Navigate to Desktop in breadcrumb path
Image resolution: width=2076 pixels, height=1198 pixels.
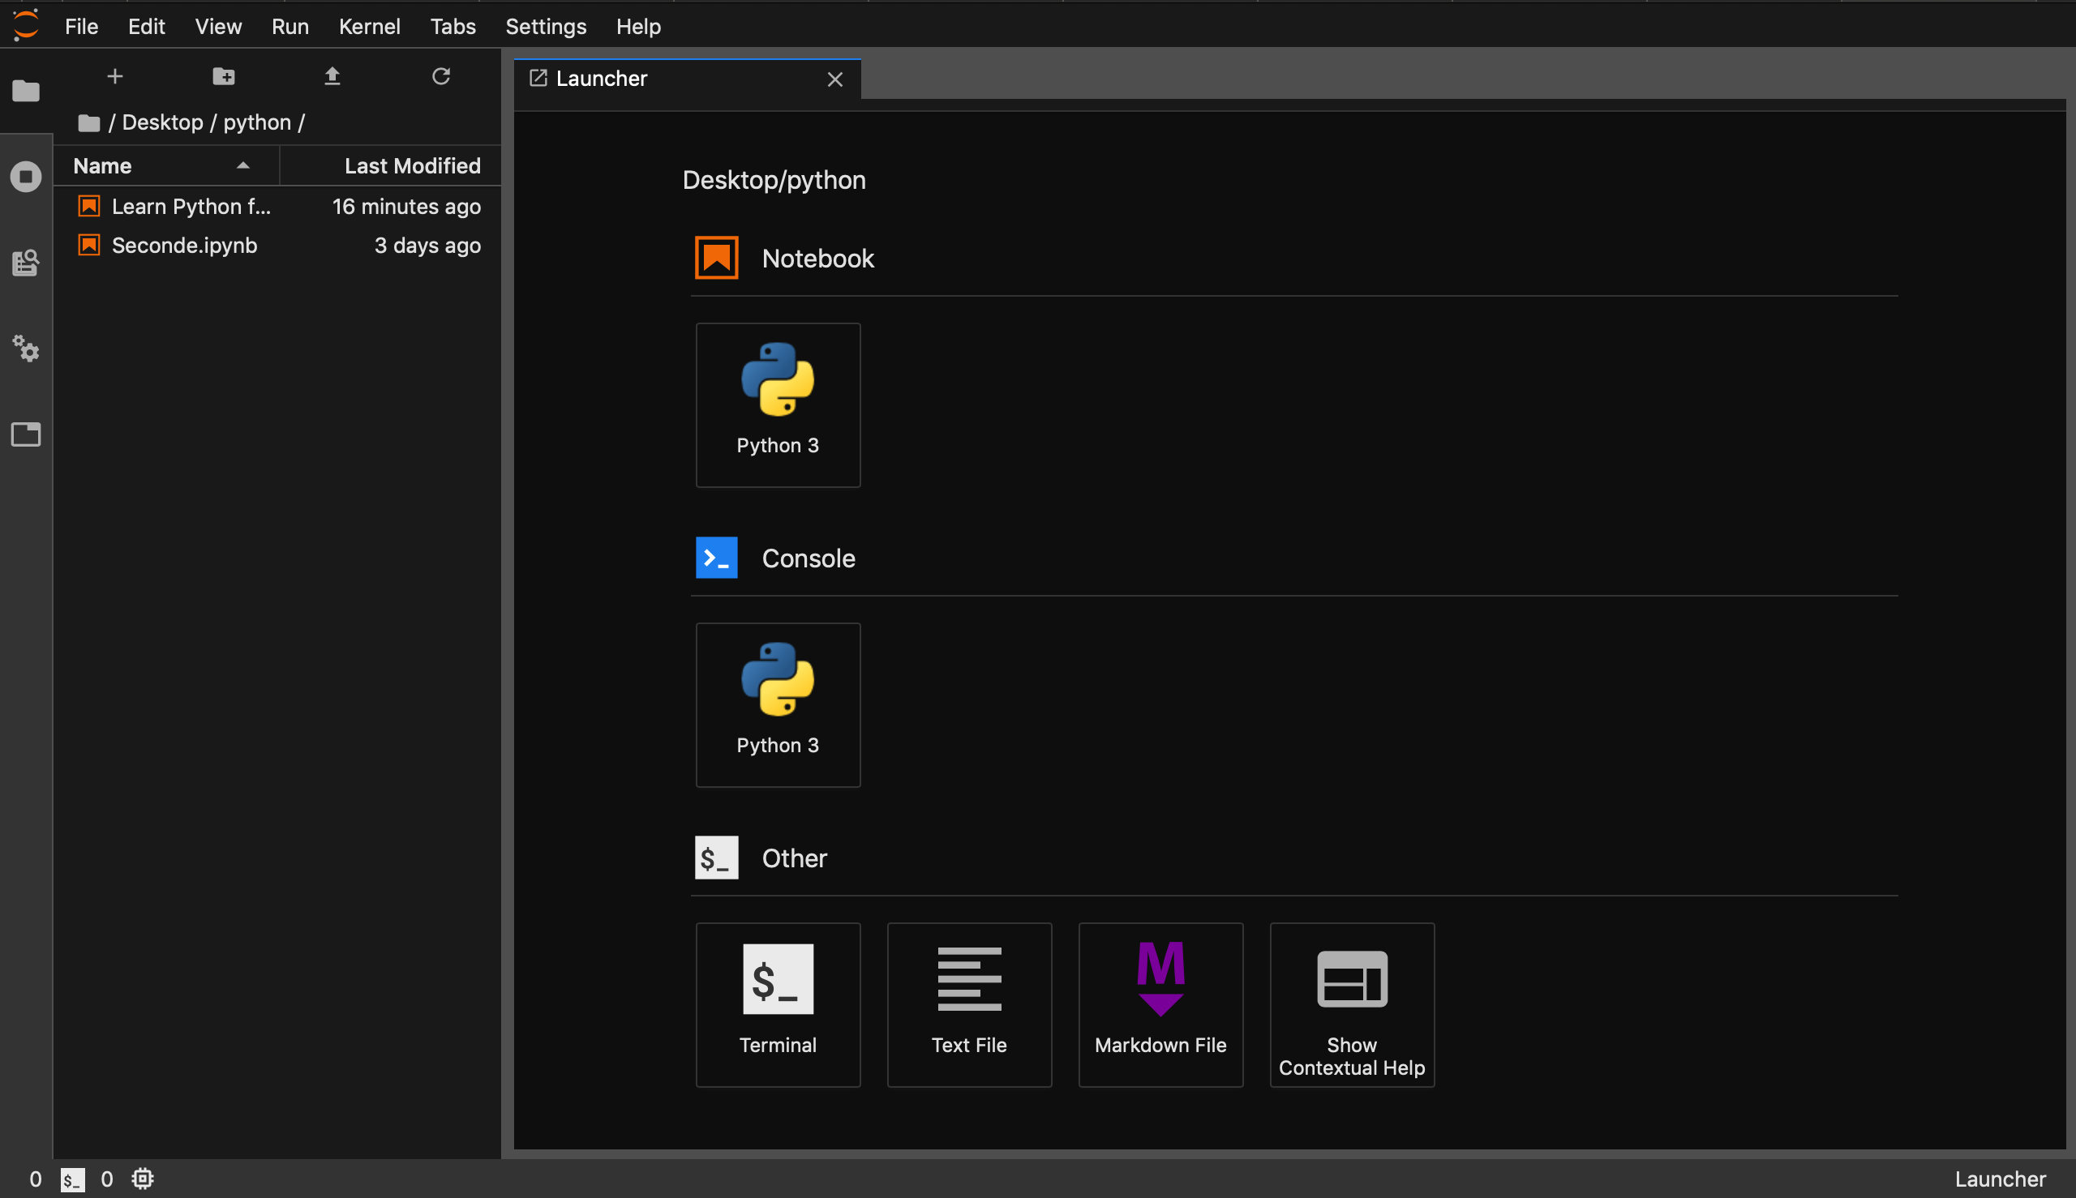click(x=162, y=122)
